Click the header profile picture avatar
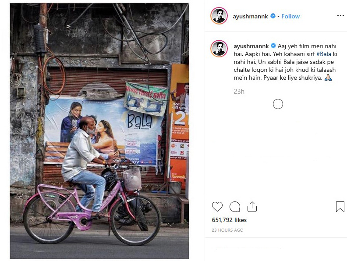Image resolution: width=347 pixels, height=261 pixels. click(x=219, y=16)
